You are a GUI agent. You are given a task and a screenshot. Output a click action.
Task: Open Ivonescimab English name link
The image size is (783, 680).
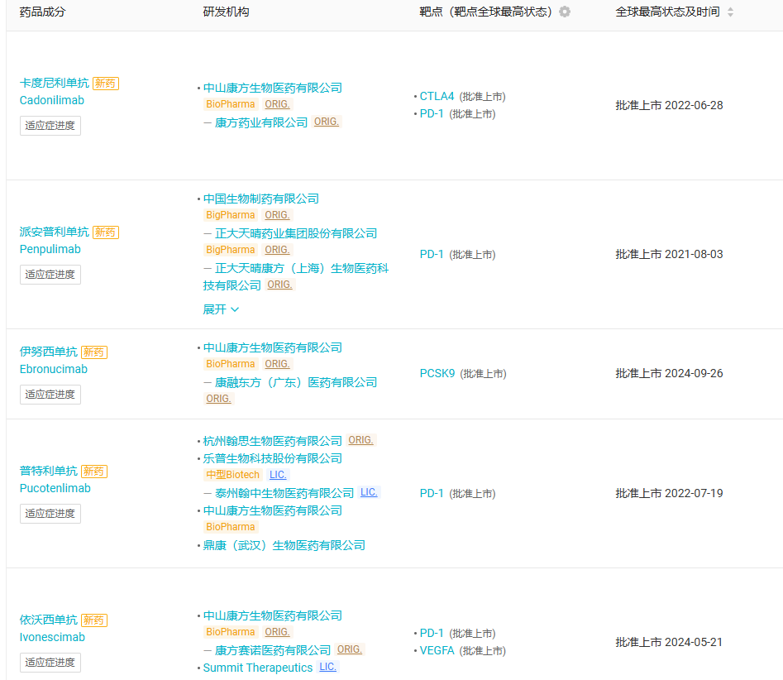tap(52, 636)
